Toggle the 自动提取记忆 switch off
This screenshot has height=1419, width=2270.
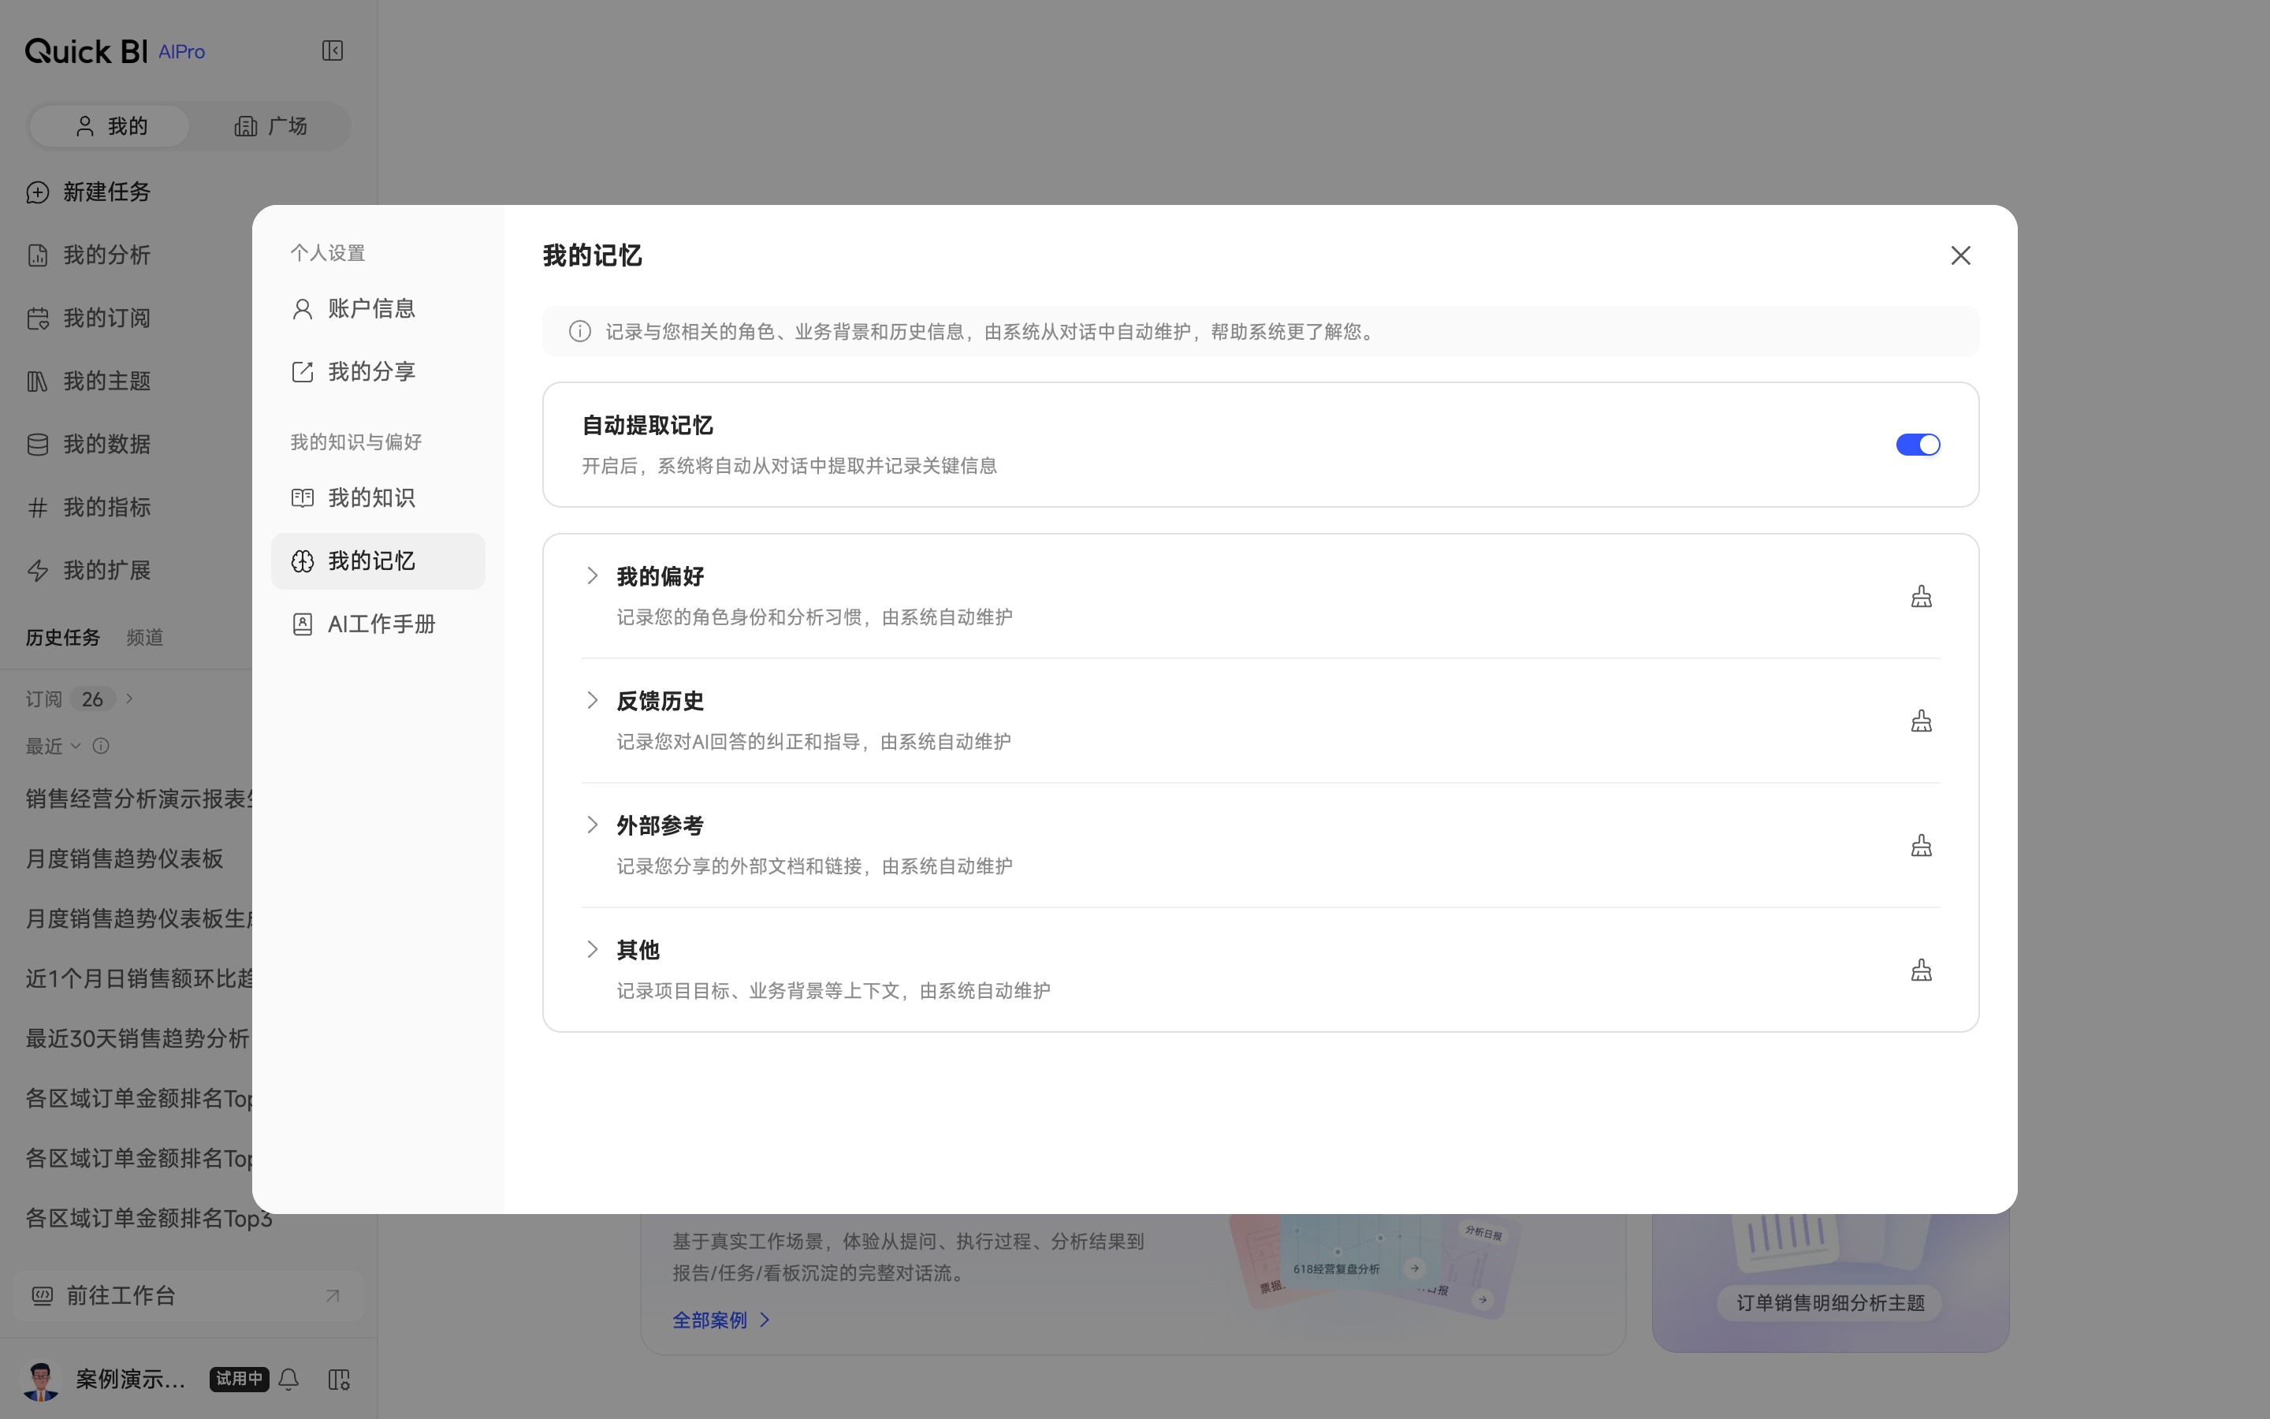pyautogui.click(x=1918, y=445)
